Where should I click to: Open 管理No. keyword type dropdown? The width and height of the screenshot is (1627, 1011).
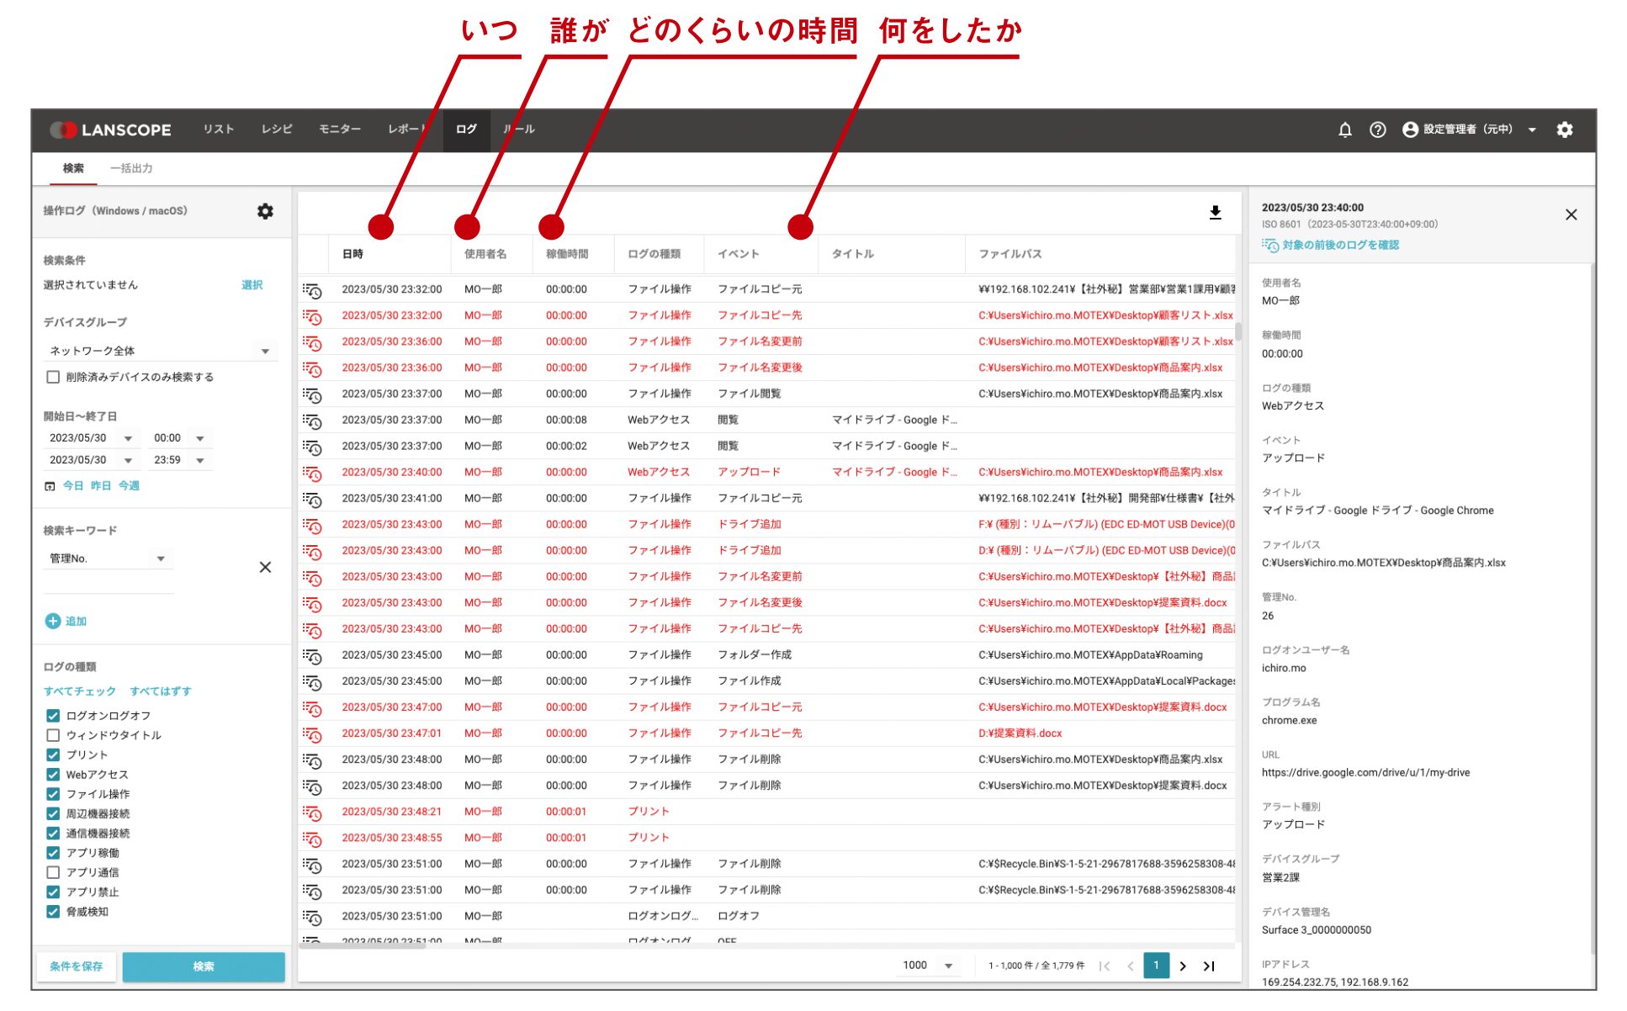(160, 558)
